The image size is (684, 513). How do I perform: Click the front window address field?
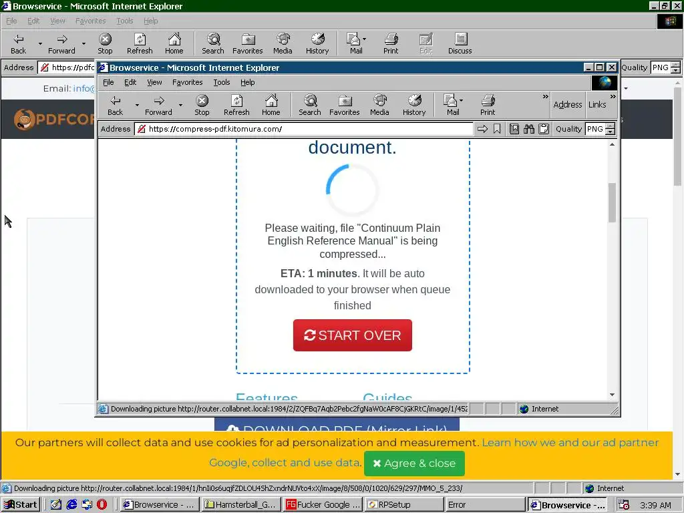[x=304, y=129]
